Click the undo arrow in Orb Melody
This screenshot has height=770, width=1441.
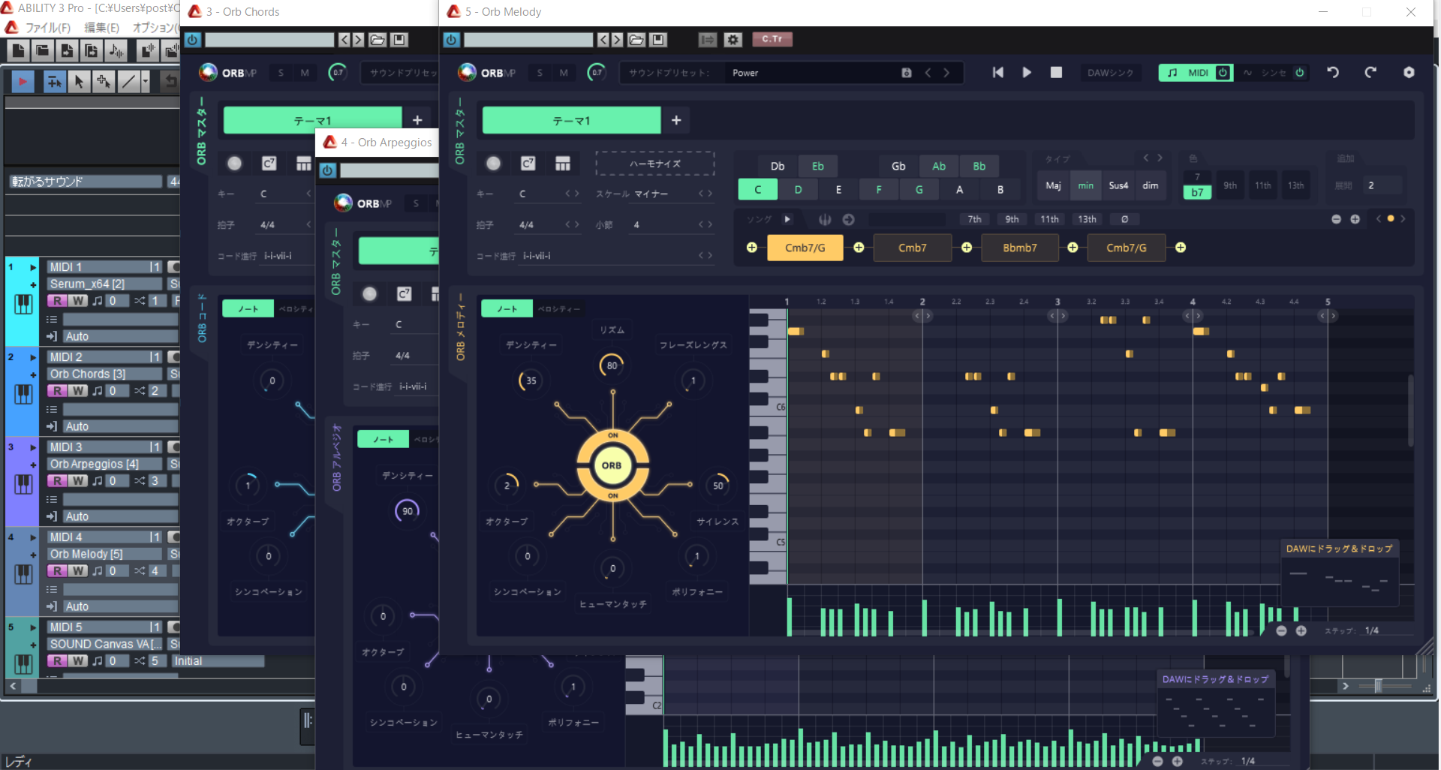click(1333, 73)
